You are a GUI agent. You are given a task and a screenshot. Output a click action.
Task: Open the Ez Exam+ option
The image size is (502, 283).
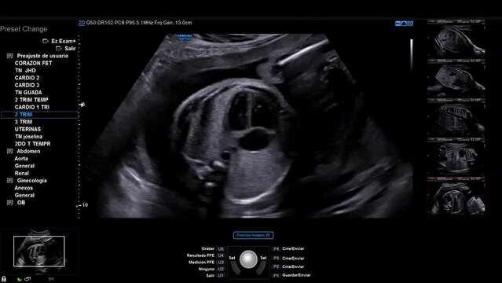[x=64, y=41]
